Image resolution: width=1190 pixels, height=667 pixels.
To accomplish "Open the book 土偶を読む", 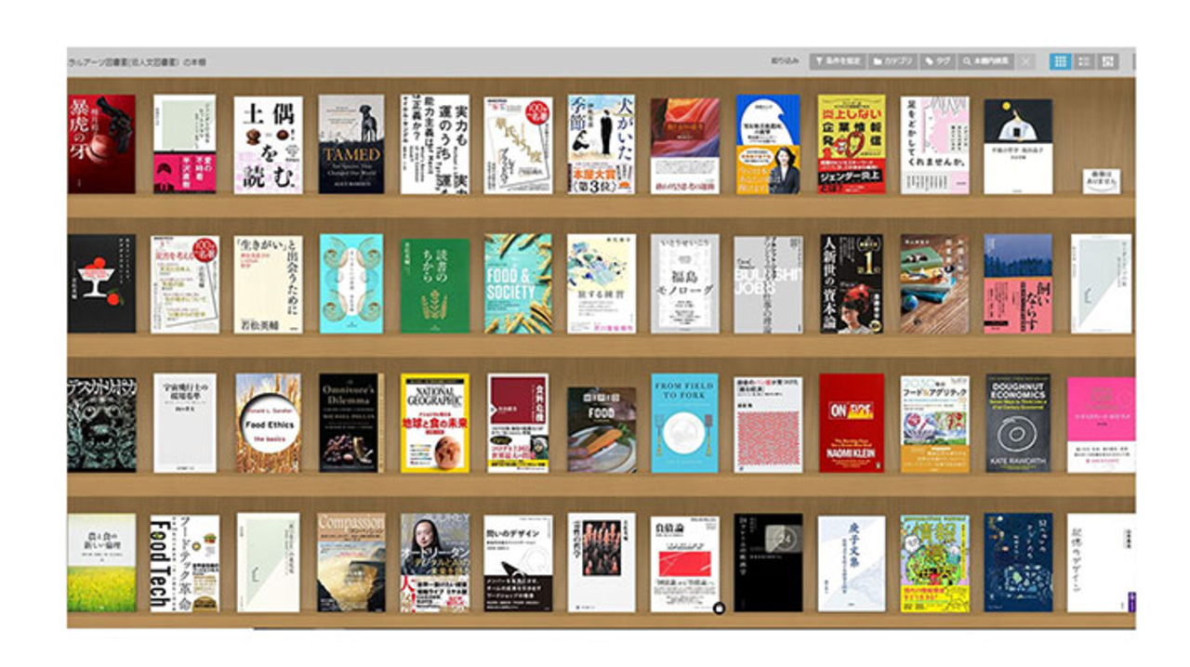I will [x=268, y=145].
